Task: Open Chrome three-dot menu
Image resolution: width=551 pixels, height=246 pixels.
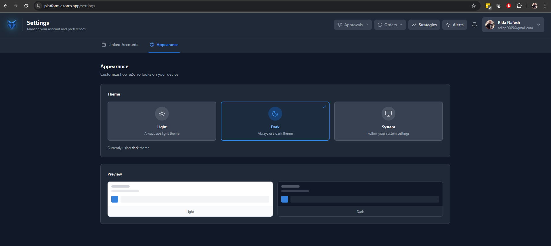Action: 545,6
